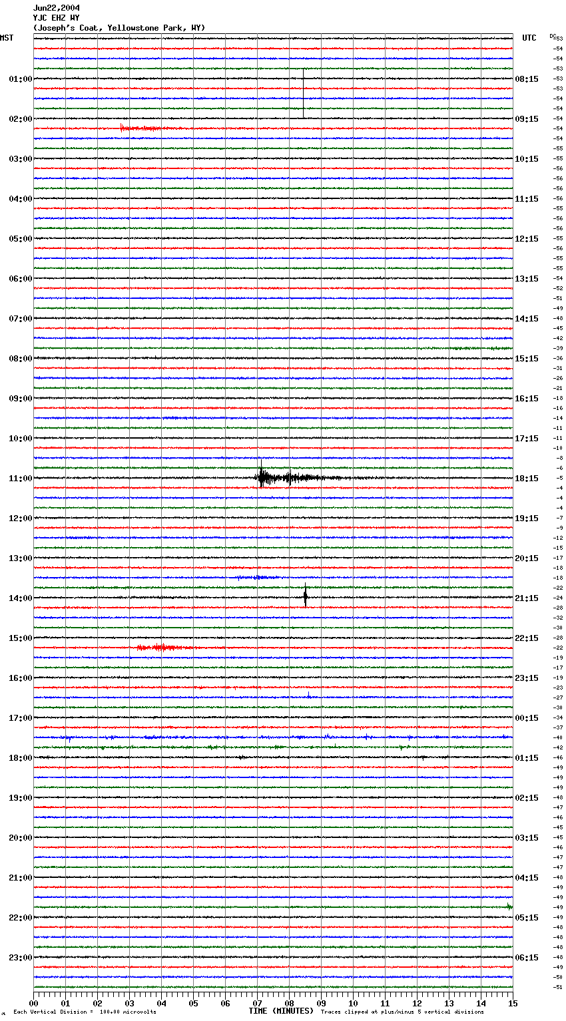Select the station code YJC EHZ WY
Image resolution: width=566 pixels, height=1021 pixels.
click(57, 18)
